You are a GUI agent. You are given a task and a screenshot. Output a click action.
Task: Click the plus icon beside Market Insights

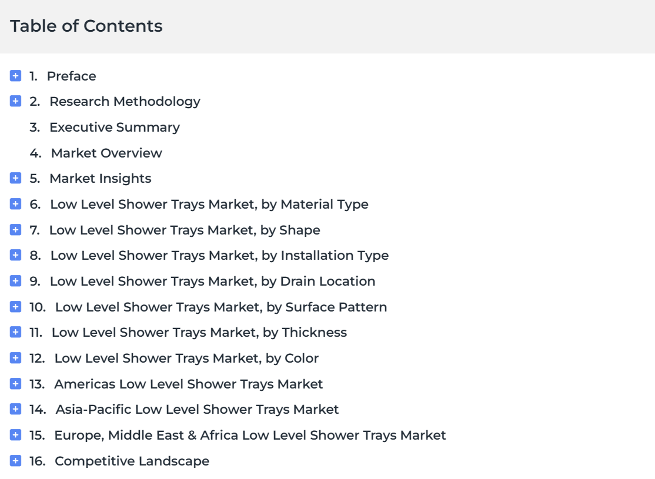15,178
